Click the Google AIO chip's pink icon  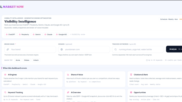coord(57,35)
